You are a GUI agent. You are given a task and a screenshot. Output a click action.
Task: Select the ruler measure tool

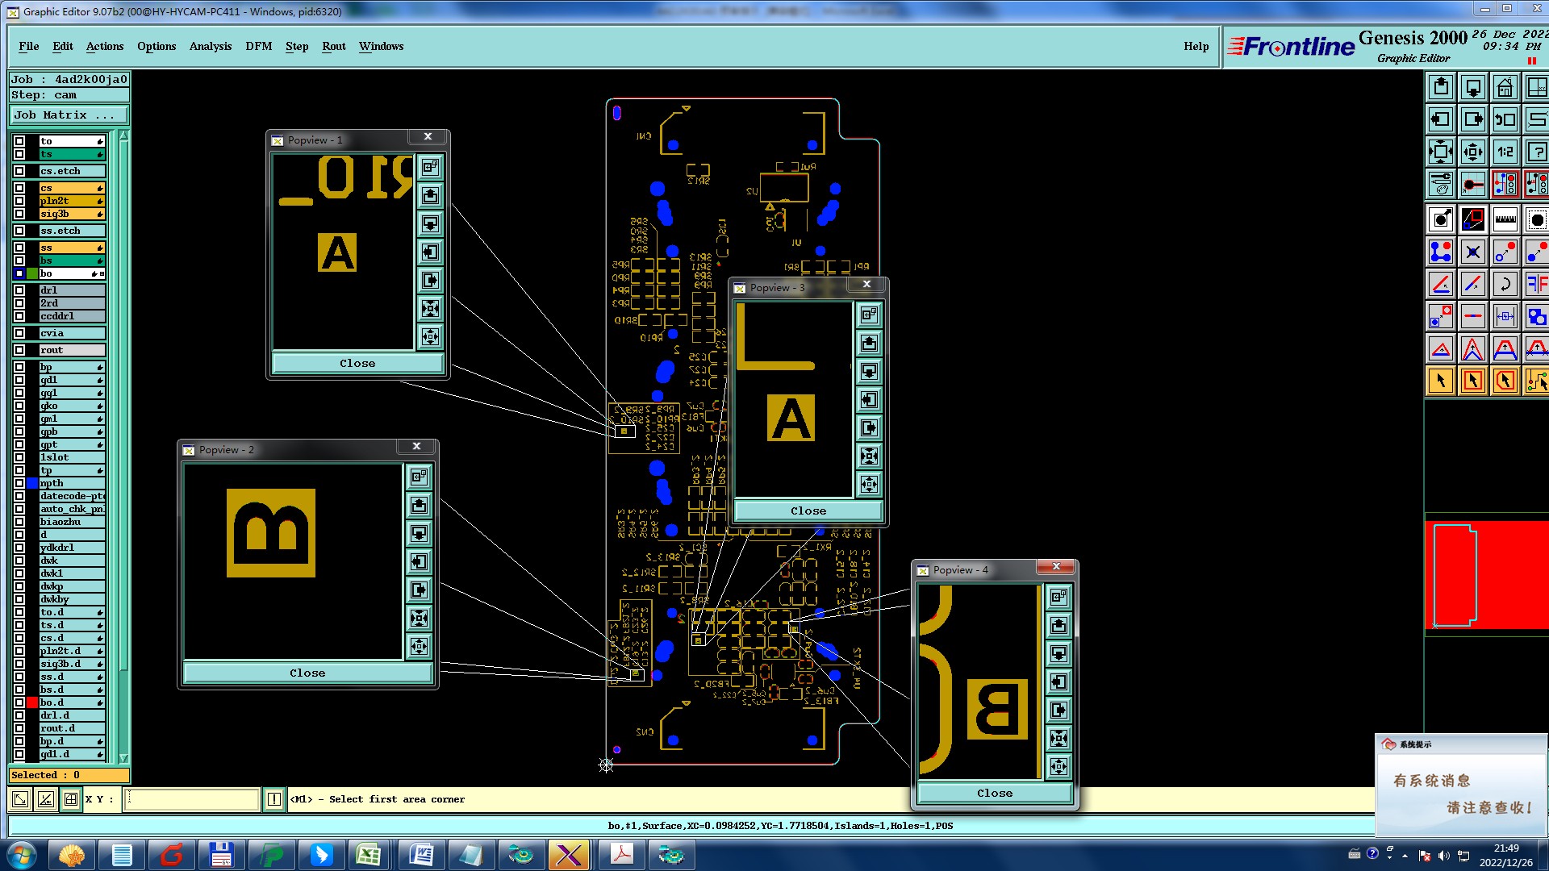pyautogui.click(x=1505, y=219)
